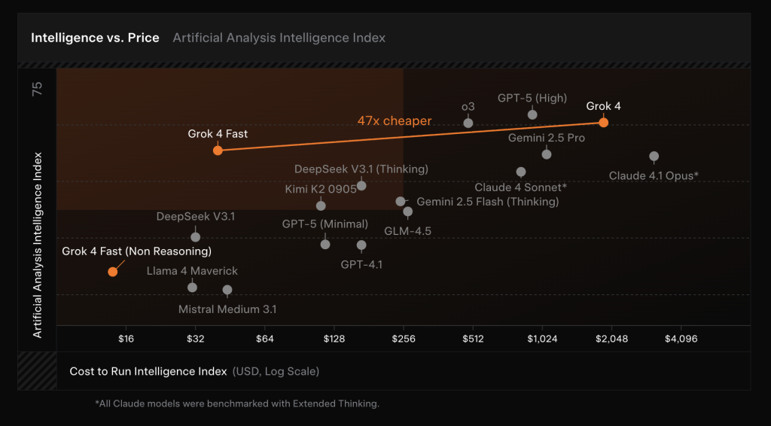Click the Grok 4 Fast Non Reasoning dot
Image resolution: width=771 pixels, height=426 pixels.
(112, 272)
